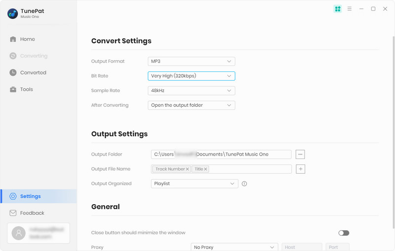
Task: Click the settings vertical scrollbar
Action: click(394, 132)
